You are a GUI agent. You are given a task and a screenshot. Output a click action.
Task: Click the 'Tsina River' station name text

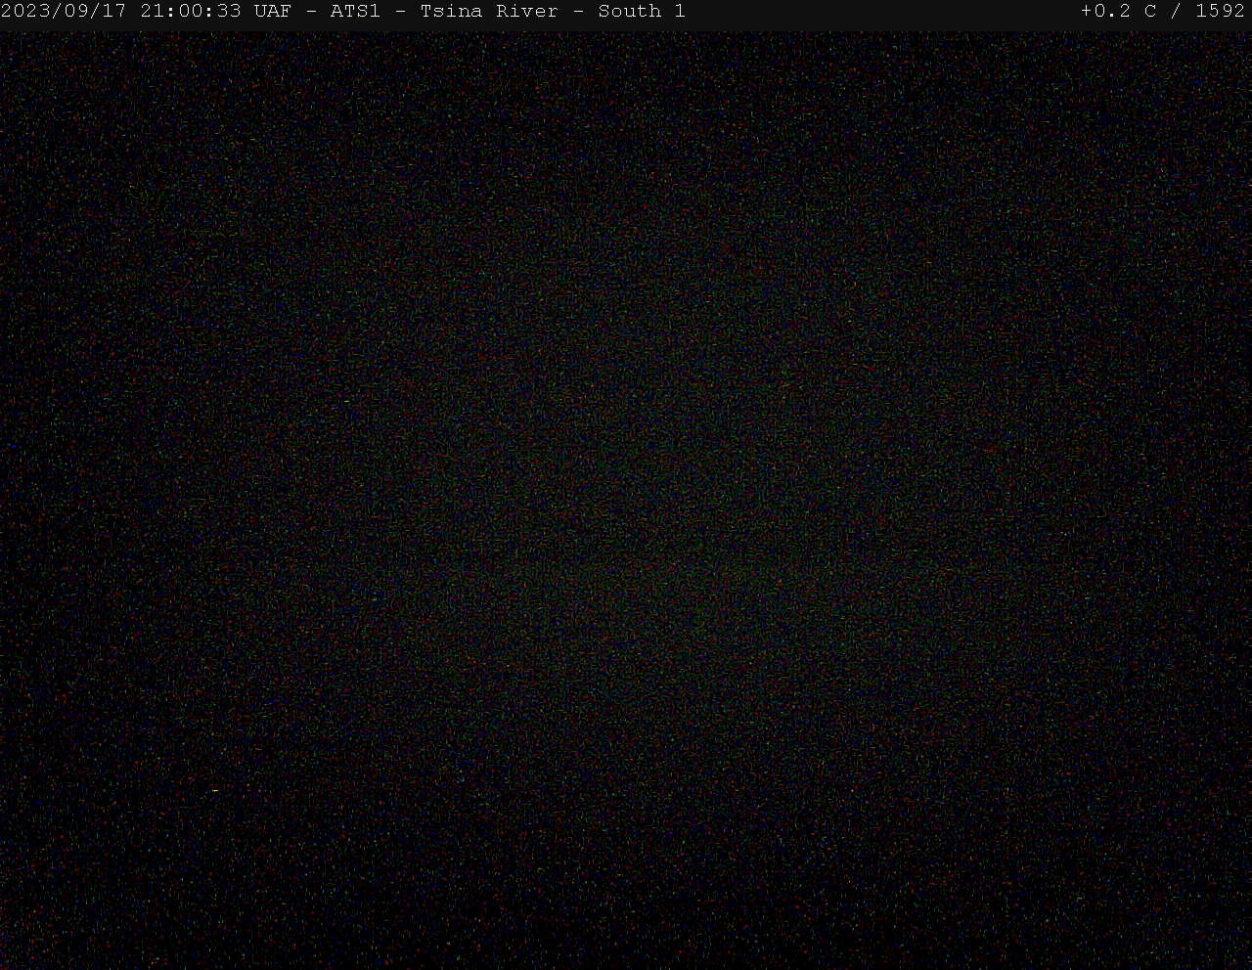pyautogui.click(x=489, y=11)
